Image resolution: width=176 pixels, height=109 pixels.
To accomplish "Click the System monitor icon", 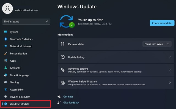I will tap(6, 32).
